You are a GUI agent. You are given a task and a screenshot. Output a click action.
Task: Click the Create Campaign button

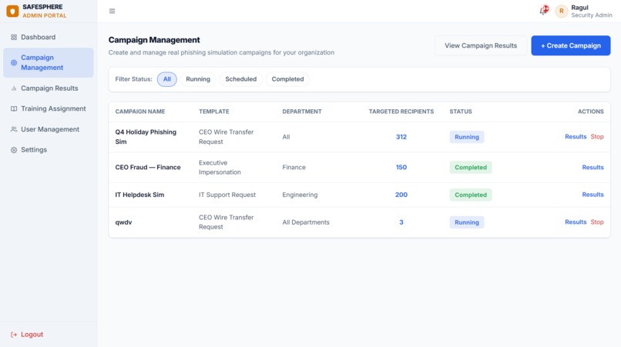[x=571, y=45]
